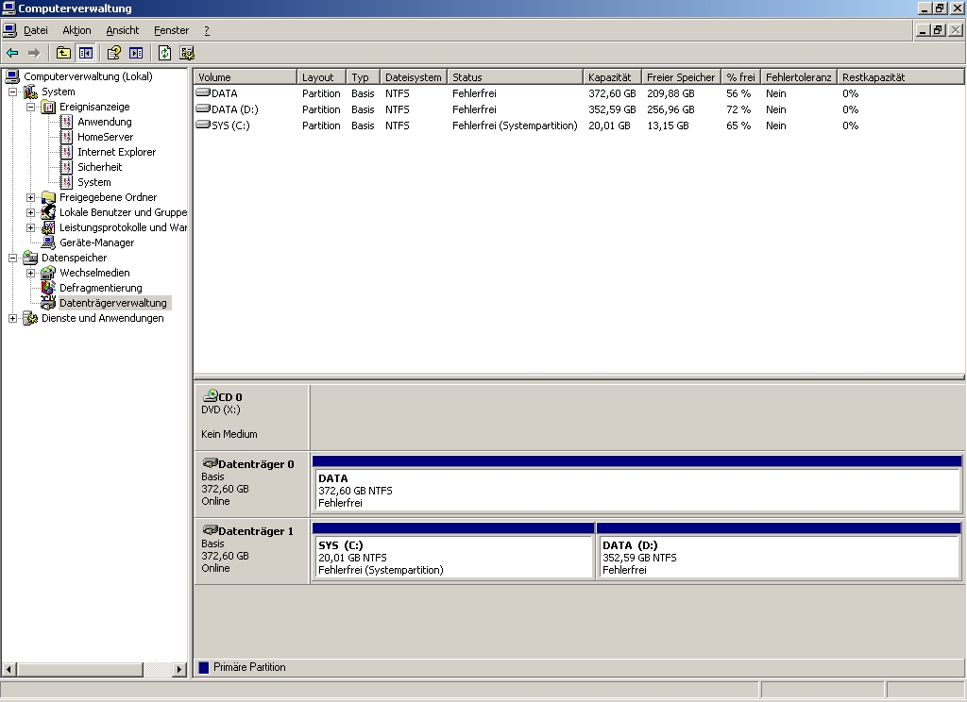Select the HomeServer event log icon
Viewport: 967px width, 702px height.
pyautogui.click(x=66, y=138)
